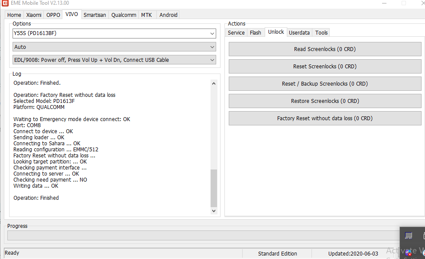
Task: Switch to the Flash actions tab
Action: [255, 32]
